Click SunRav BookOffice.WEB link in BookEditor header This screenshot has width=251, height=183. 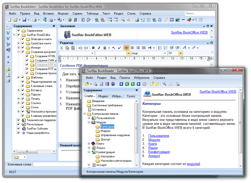189,32
